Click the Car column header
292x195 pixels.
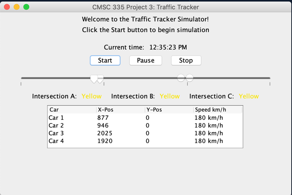[72, 110]
